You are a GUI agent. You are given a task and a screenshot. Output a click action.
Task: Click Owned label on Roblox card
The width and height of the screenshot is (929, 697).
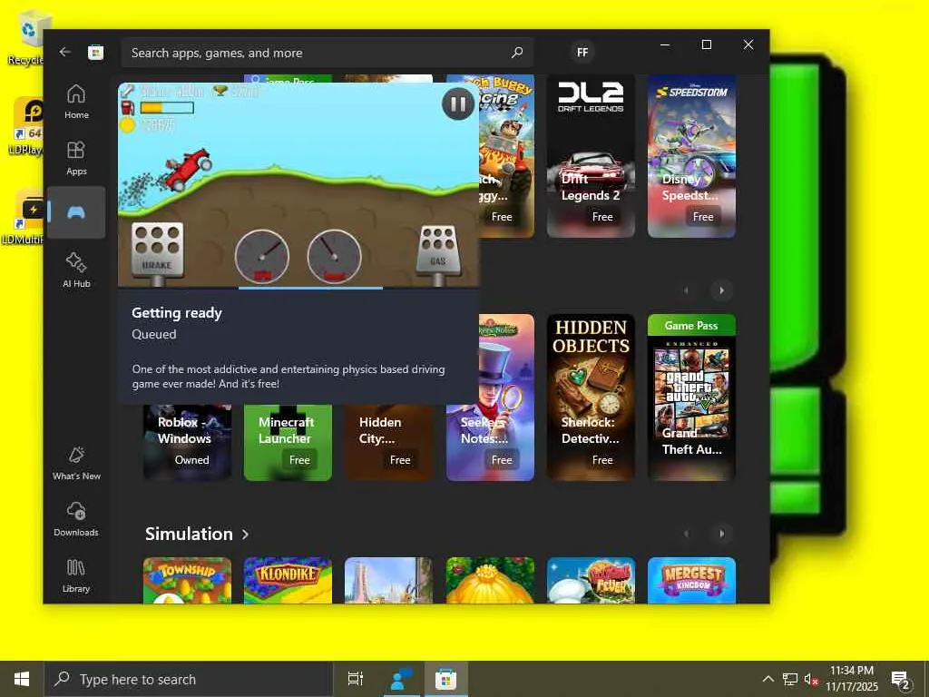click(x=191, y=460)
